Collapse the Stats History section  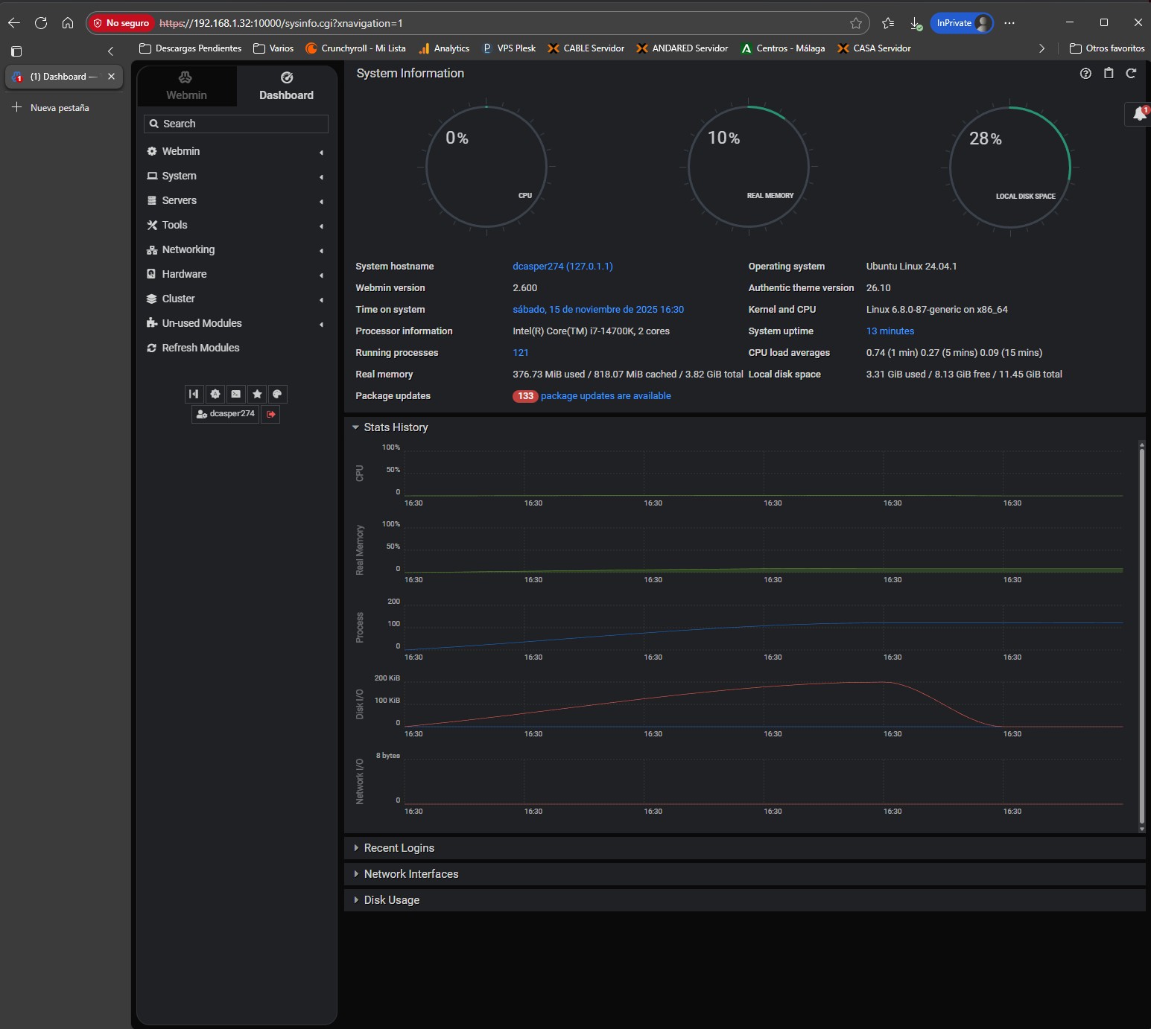click(396, 427)
